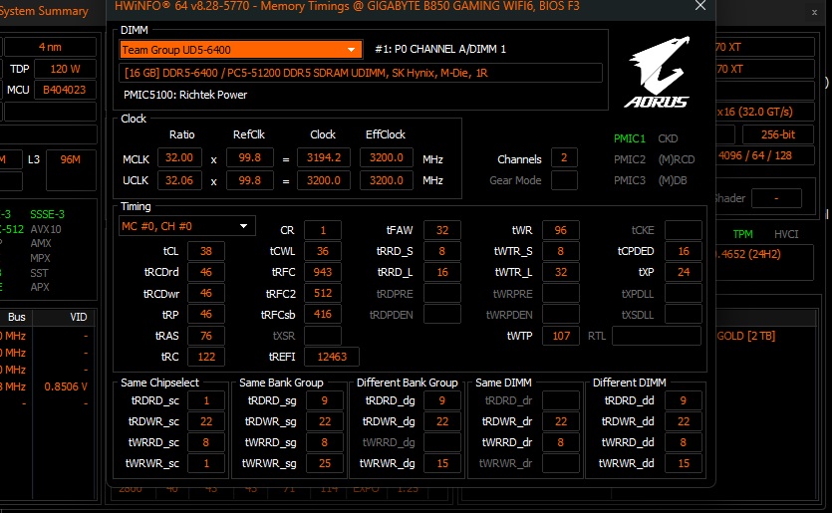This screenshot has width=832, height=513.
Task: Click the tRDWR_sc value field
Action: [206, 421]
